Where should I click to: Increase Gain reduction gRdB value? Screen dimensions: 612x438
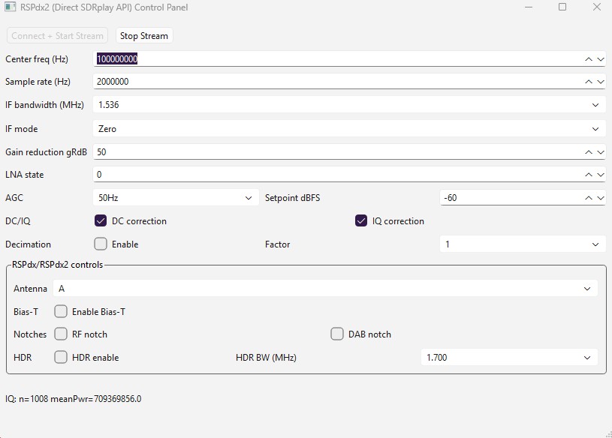coord(589,152)
